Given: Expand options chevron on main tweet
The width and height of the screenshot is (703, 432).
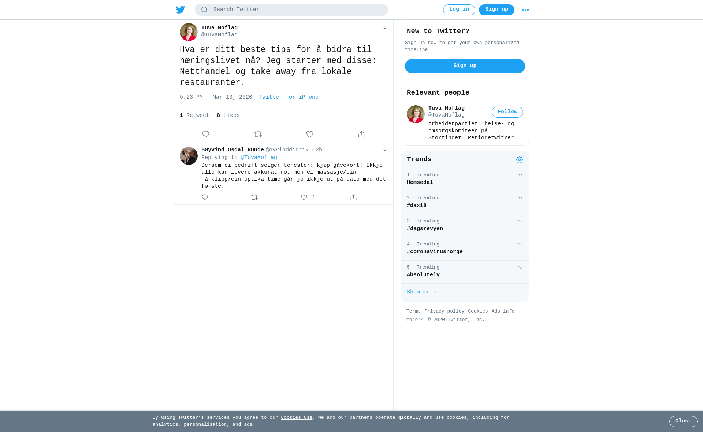Looking at the screenshot, I should pos(385,28).
